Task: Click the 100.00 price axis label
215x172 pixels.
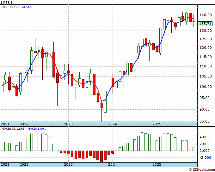Action: (x=206, y=87)
